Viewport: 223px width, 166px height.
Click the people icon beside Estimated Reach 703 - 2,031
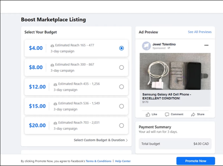coord(55,123)
